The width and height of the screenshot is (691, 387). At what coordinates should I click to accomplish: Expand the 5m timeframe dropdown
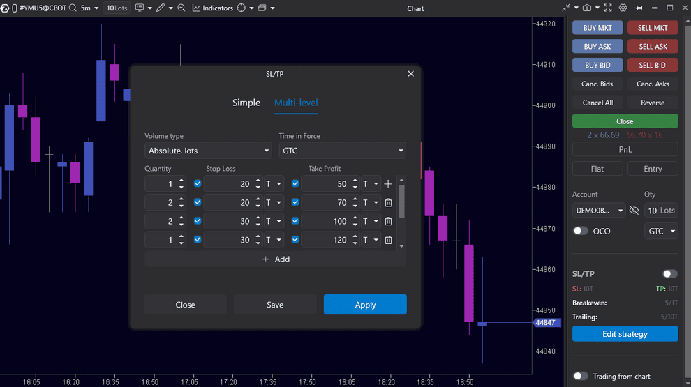click(96, 8)
